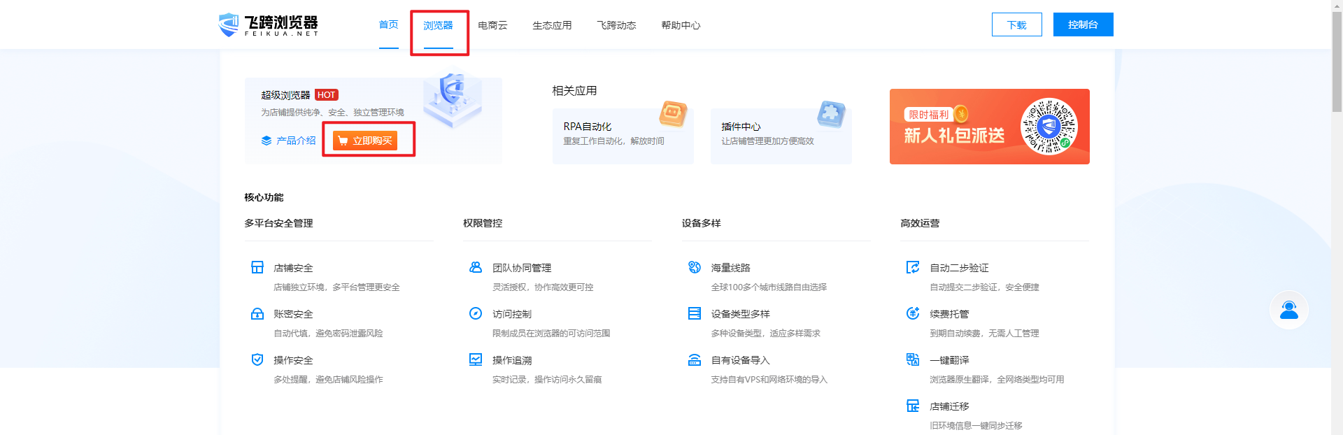The width and height of the screenshot is (1343, 435).
Task: Click the auto two-step verification icon
Action: pos(913,267)
